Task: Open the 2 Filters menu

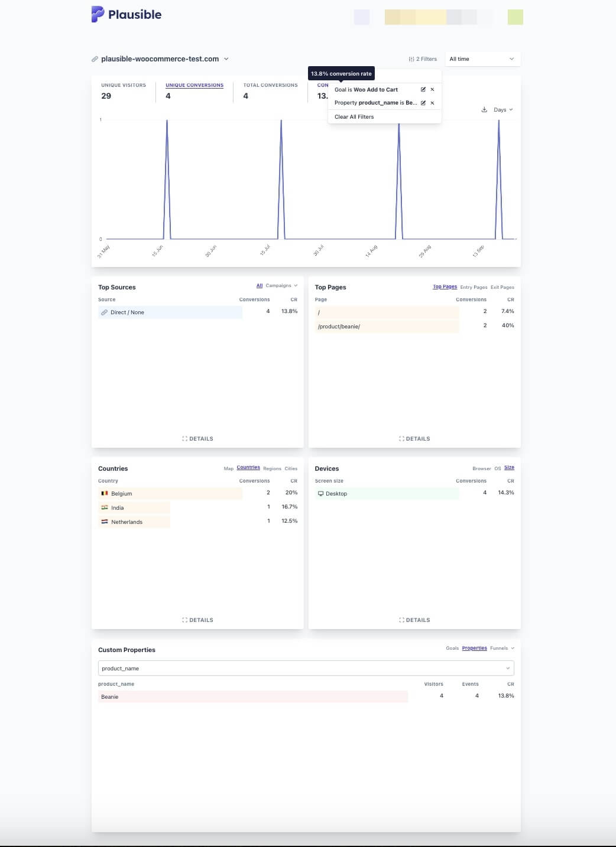Action: (x=423, y=59)
